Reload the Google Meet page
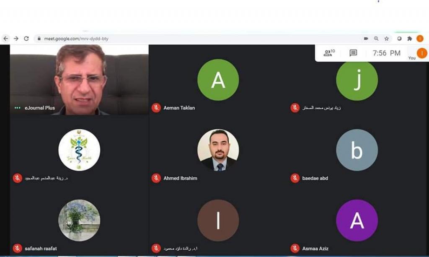429x257 pixels. coord(26,39)
